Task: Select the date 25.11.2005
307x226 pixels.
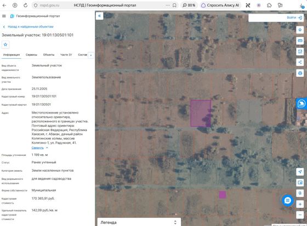Action: click(x=39, y=89)
